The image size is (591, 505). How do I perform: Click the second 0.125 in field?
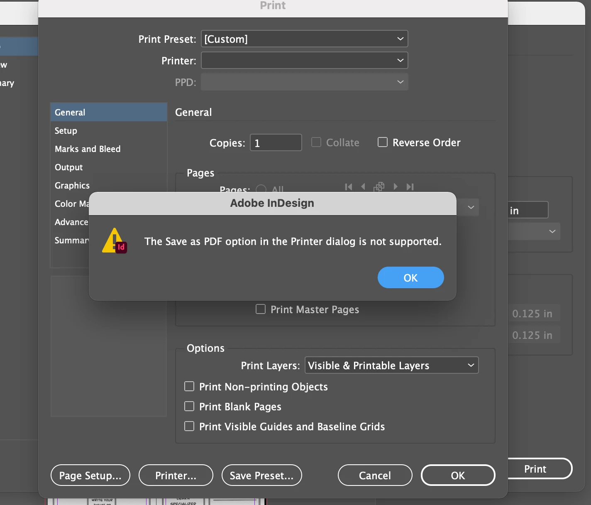pyautogui.click(x=535, y=335)
